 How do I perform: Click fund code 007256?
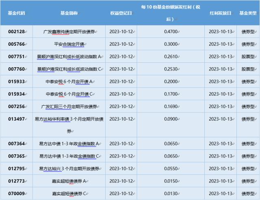tap(16, 106)
